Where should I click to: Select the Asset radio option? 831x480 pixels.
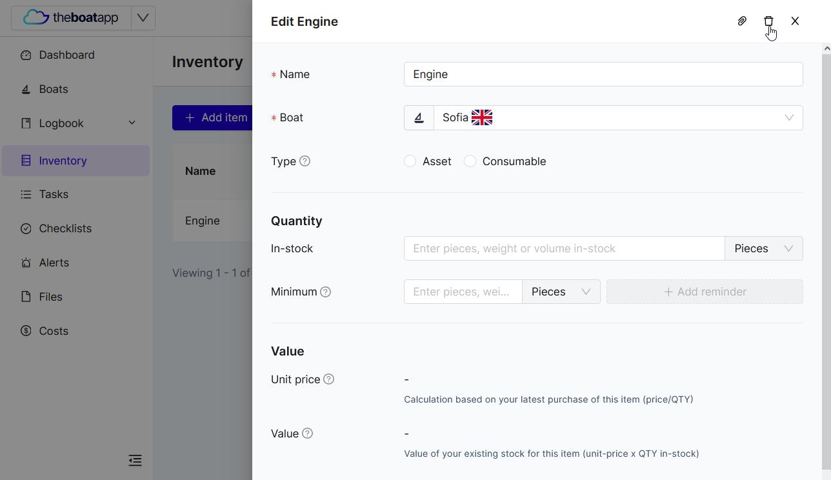[x=410, y=161]
